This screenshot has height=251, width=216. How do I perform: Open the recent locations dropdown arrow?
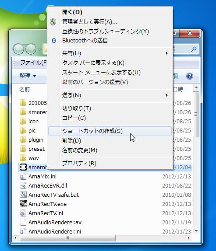click(x=39, y=49)
